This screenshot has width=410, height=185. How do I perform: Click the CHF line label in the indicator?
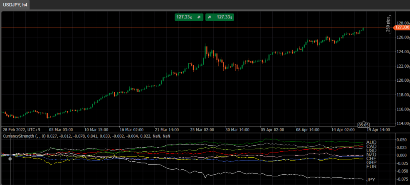coord(372,159)
